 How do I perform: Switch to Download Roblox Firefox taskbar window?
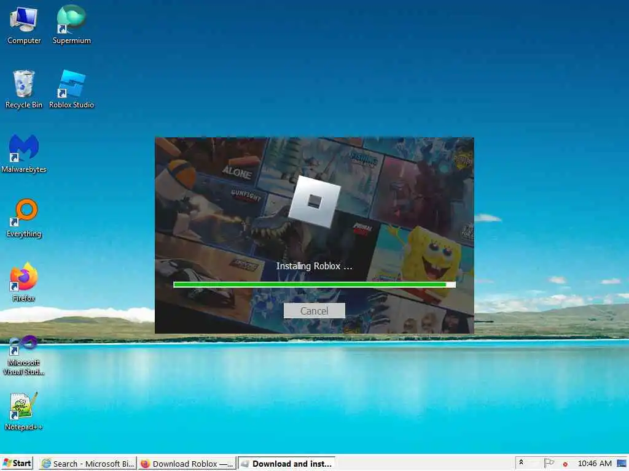tap(187, 464)
